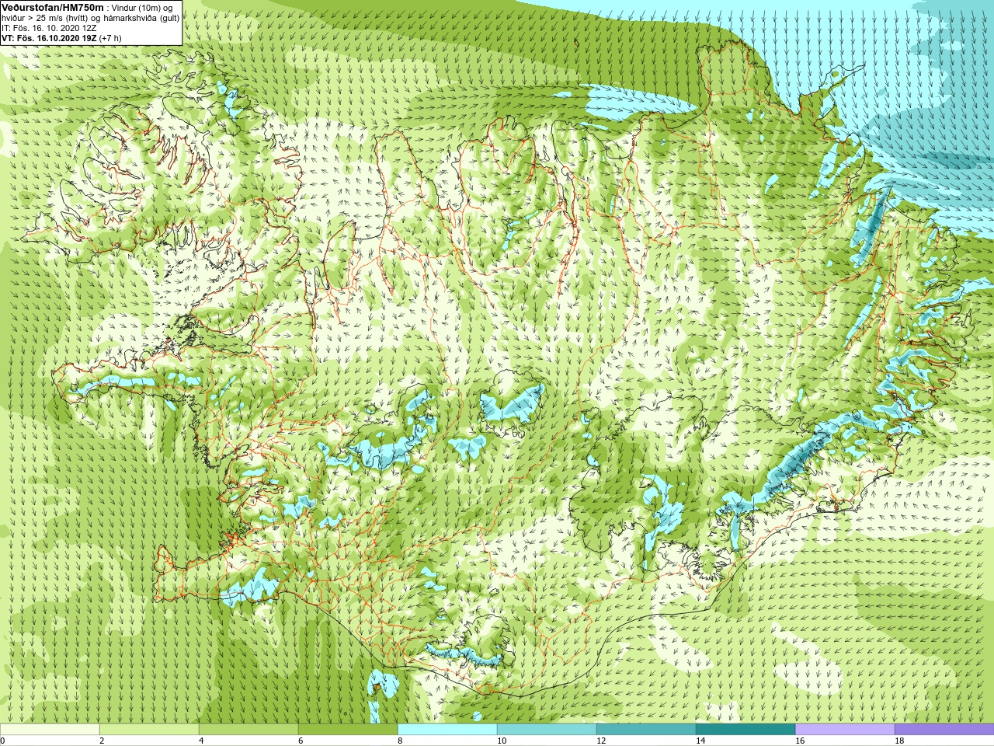Click the legend label '4'
994x746 pixels.
[x=201, y=741]
